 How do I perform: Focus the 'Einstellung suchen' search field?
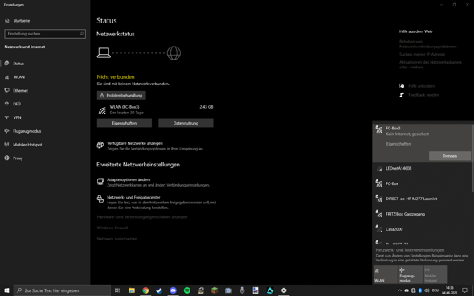pyautogui.click(x=45, y=34)
